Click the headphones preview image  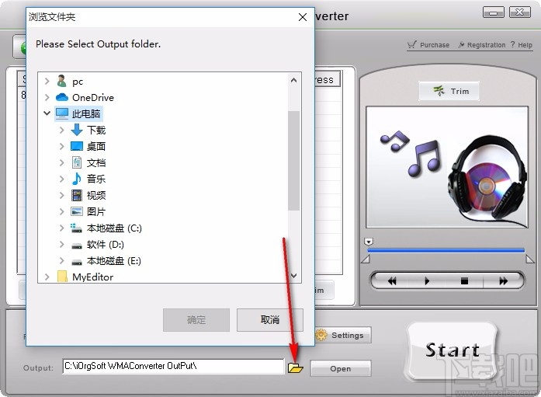point(447,167)
